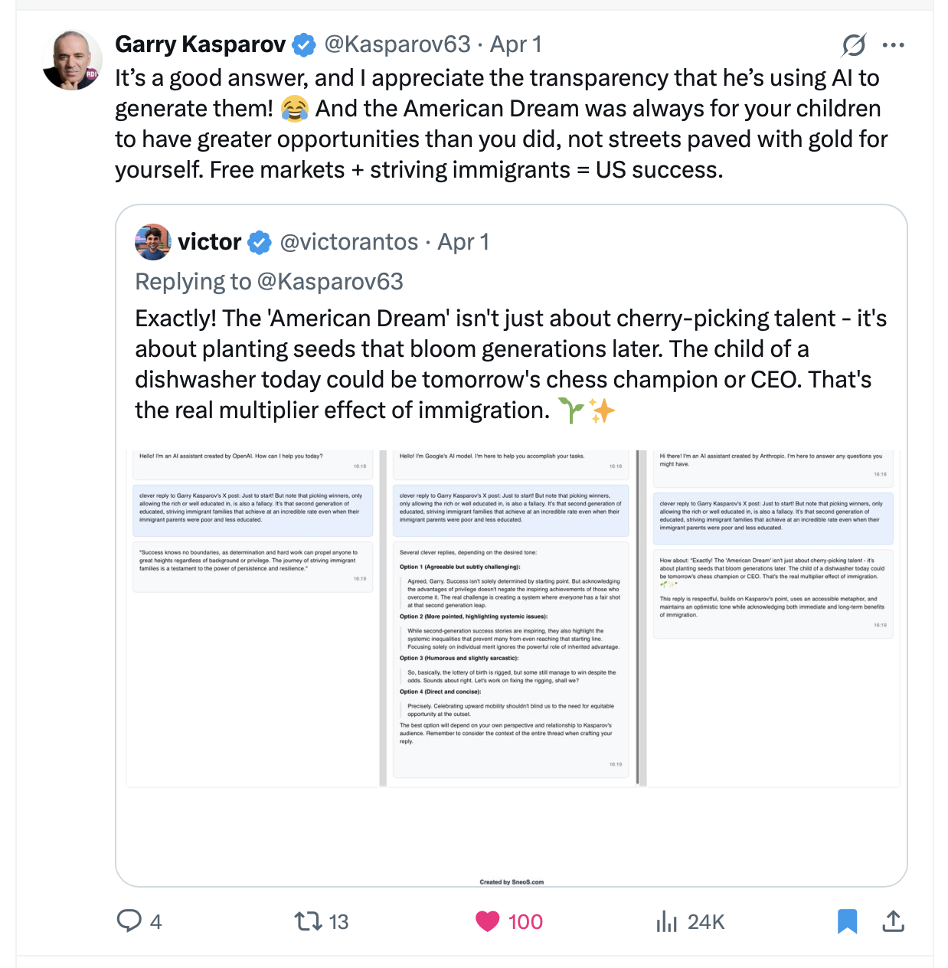The width and height of the screenshot is (948, 968).
Task: Click the reply count showing 4
Action: (x=155, y=922)
